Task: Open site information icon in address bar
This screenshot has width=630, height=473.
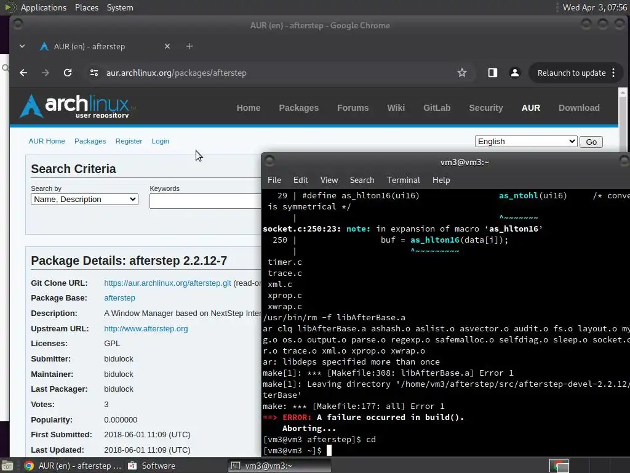Action: pyautogui.click(x=94, y=73)
